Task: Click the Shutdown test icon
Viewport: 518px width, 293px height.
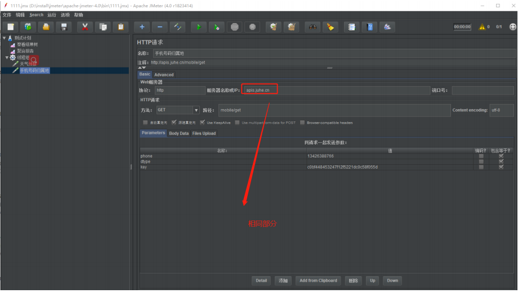Action: pyautogui.click(x=252, y=27)
